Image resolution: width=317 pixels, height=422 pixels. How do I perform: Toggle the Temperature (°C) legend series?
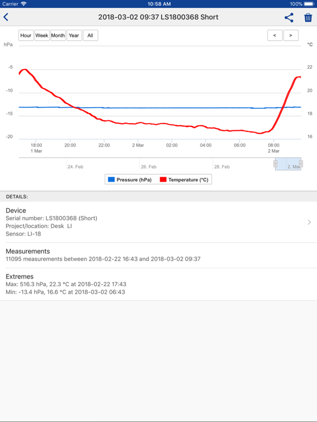[x=184, y=180]
